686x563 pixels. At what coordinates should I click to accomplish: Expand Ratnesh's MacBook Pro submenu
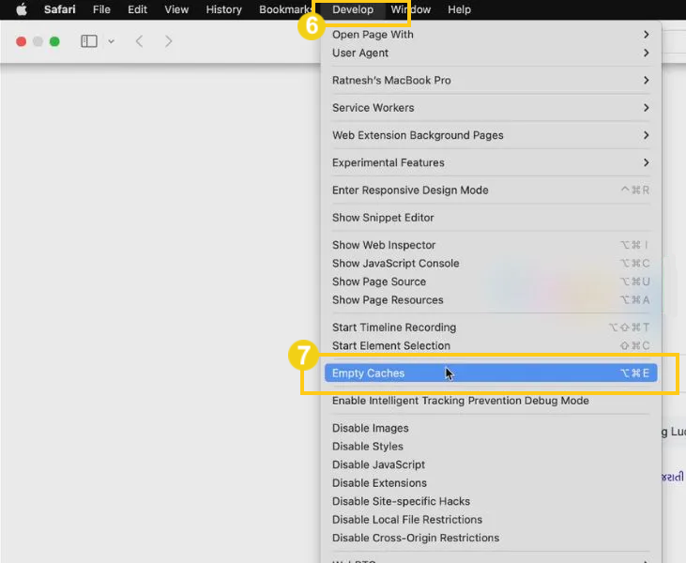(491, 81)
